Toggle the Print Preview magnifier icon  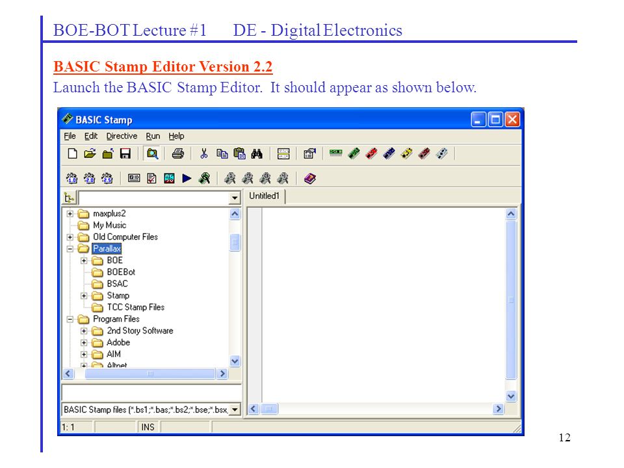click(x=152, y=153)
